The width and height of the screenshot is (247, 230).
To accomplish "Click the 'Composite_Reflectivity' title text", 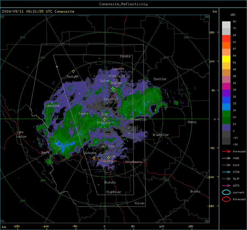I will (x=123, y=4).
